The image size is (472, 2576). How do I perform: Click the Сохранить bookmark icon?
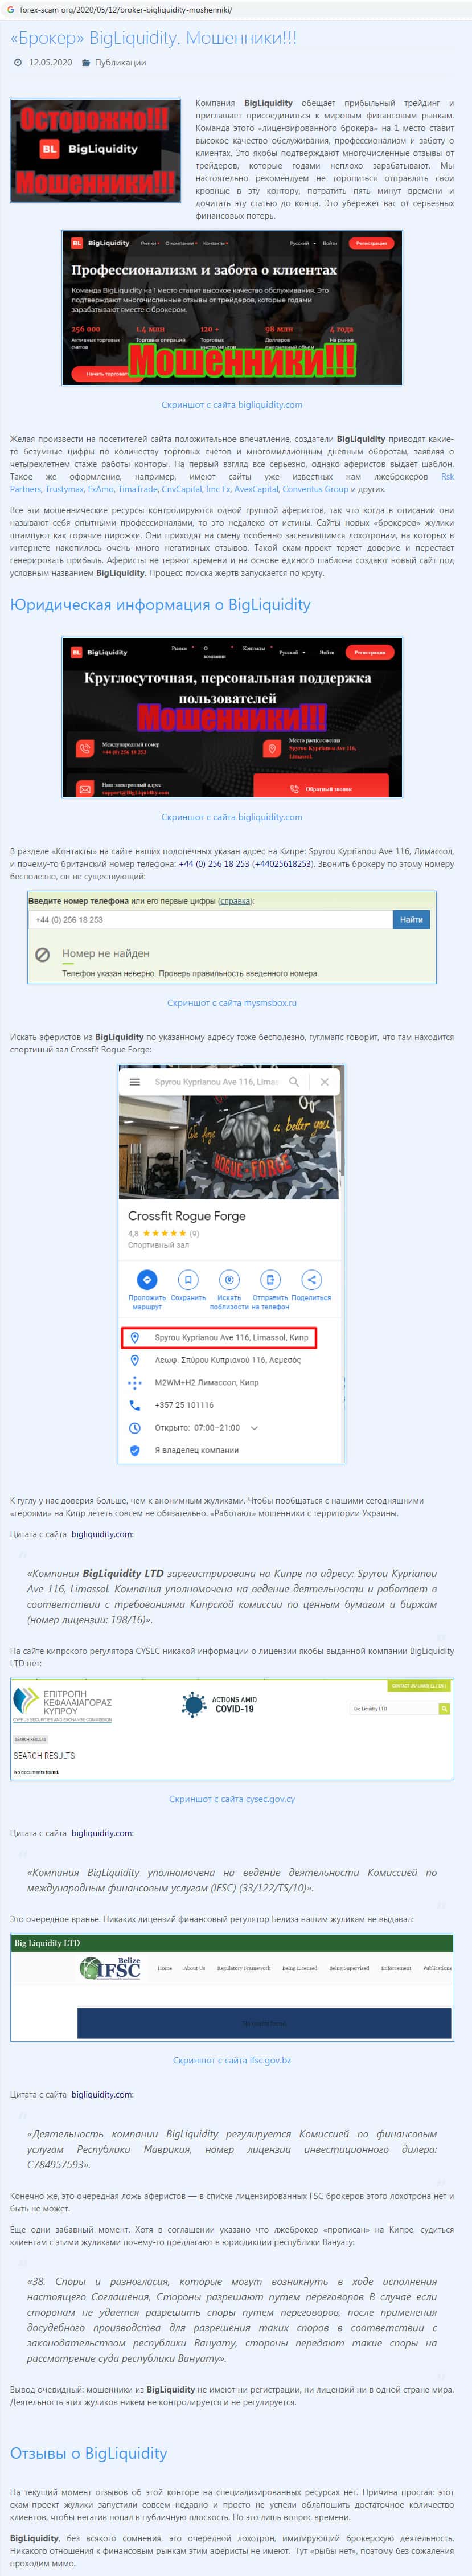click(188, 1279)
